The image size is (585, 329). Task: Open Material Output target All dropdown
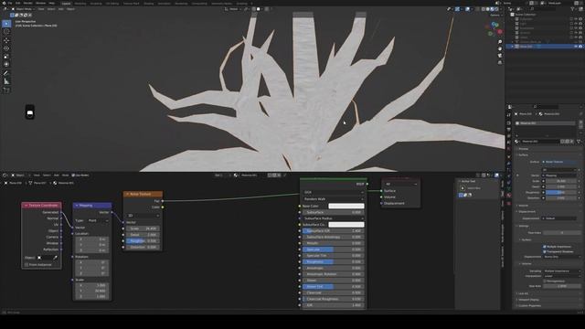pos(401,184)
